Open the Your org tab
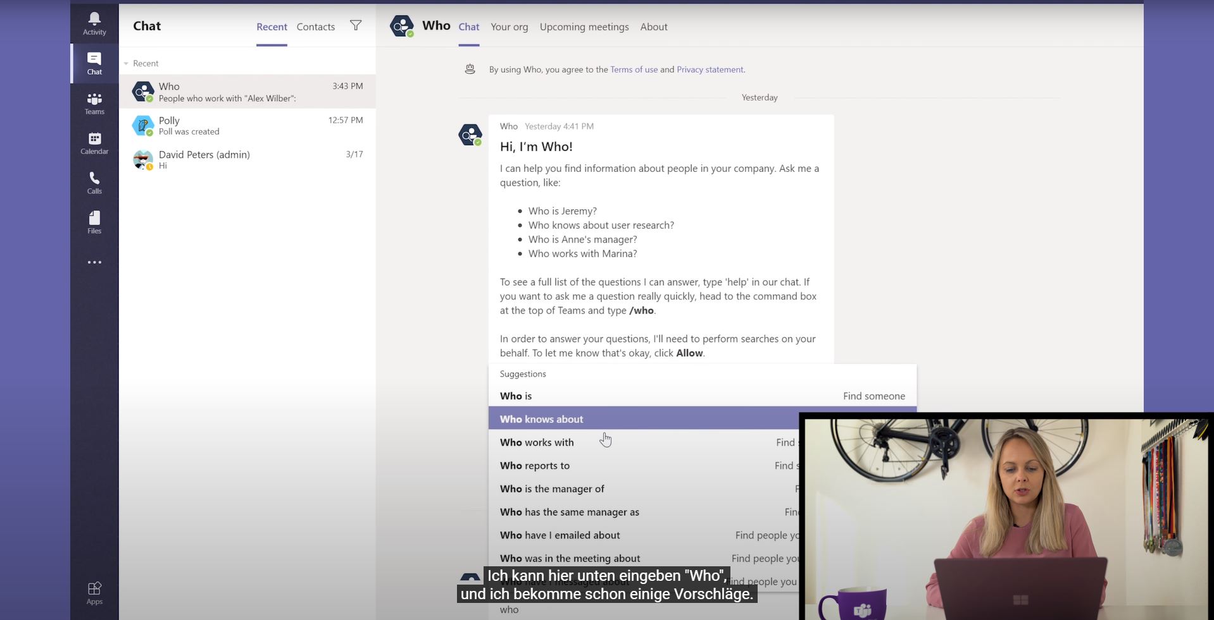 click(x=509, y=27)
